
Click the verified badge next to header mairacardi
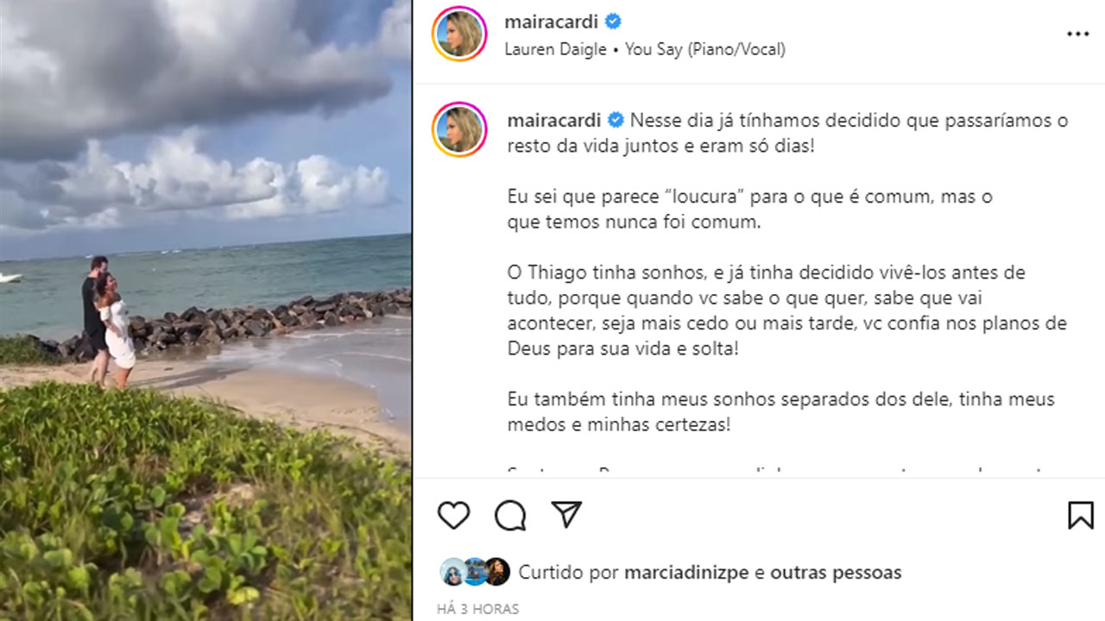pos(613,22)
